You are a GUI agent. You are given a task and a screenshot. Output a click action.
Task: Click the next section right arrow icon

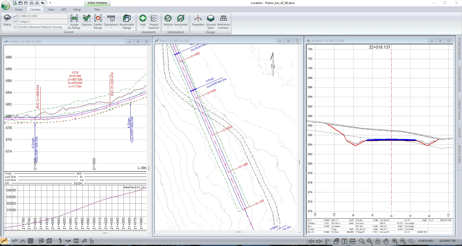tap(319, 241)
